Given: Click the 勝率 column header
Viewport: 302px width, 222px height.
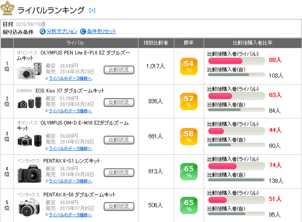Looking at the screenshot, I should (x=189, y=43).
